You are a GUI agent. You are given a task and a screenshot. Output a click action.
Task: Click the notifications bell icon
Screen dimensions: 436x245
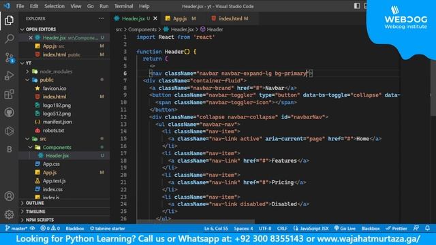(427, 228)
